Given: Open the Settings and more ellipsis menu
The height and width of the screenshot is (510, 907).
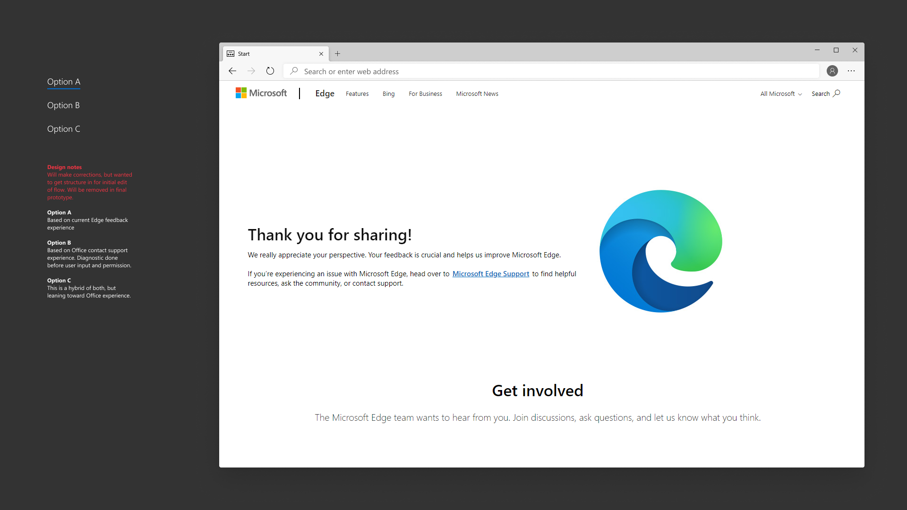Looking at the screenshot, I should coord(851,71).
